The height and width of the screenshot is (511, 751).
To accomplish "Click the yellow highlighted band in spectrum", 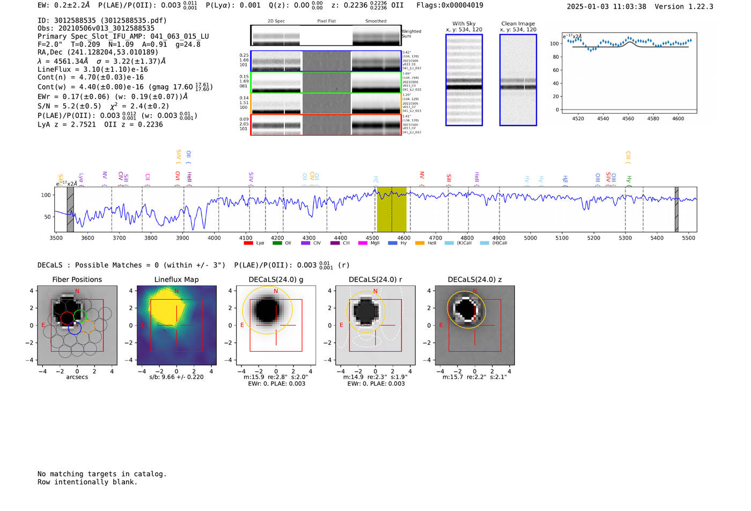I will click(x=392, y=210).
